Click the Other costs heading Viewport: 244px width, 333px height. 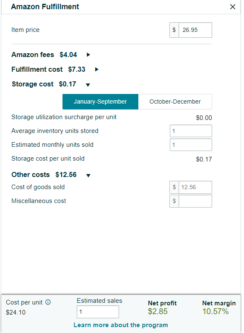click(x=31, y=174)
